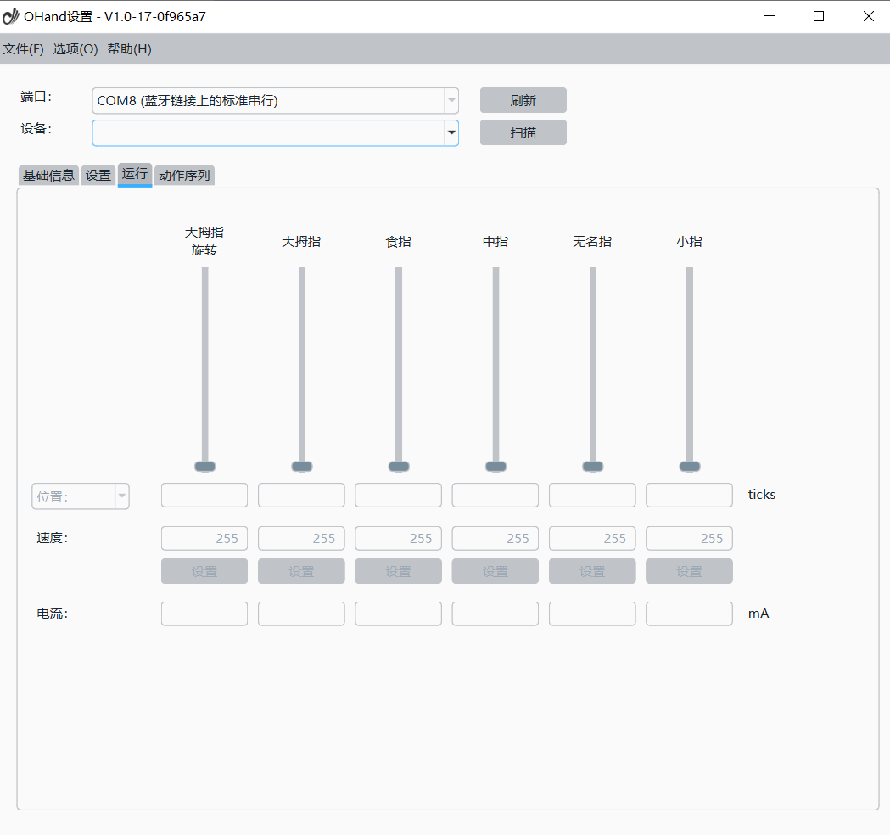Click the 中指 电流 mA field
Image resolution: width=890 pixels, height=835 pixels.
tap(495, 614)
